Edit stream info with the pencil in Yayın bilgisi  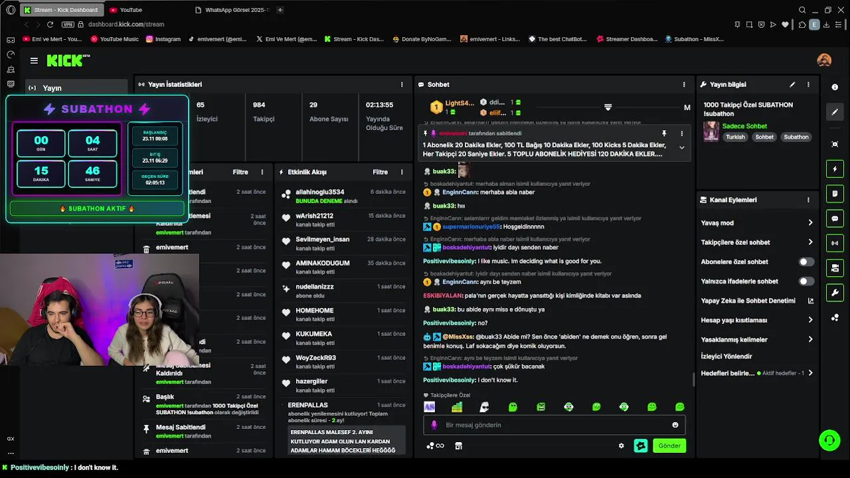792,84
